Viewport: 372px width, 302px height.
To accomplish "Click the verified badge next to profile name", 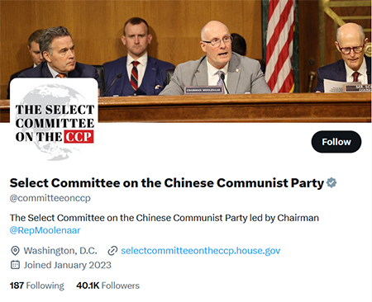I will coord(331,183).
